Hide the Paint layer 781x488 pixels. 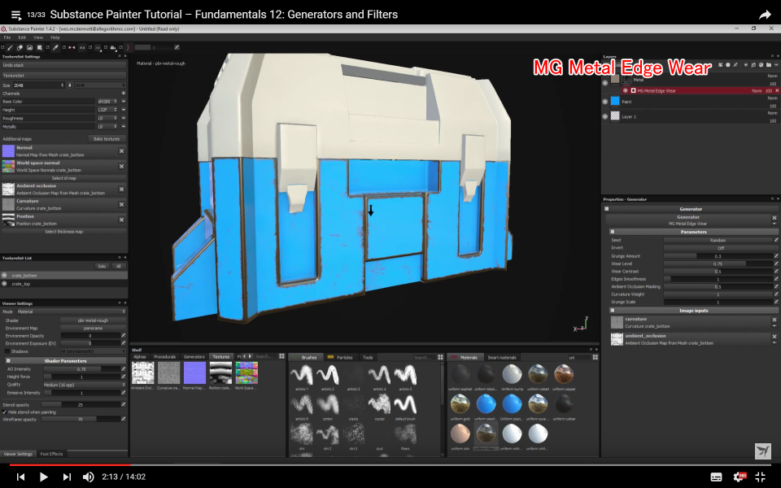click(605, 102)
